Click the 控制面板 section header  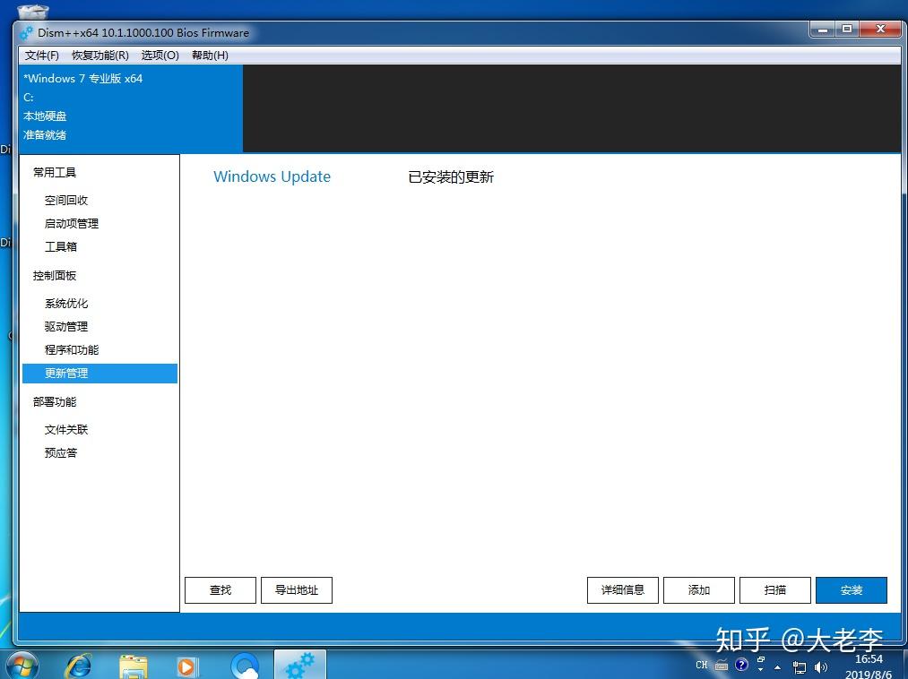coord(55,276)
